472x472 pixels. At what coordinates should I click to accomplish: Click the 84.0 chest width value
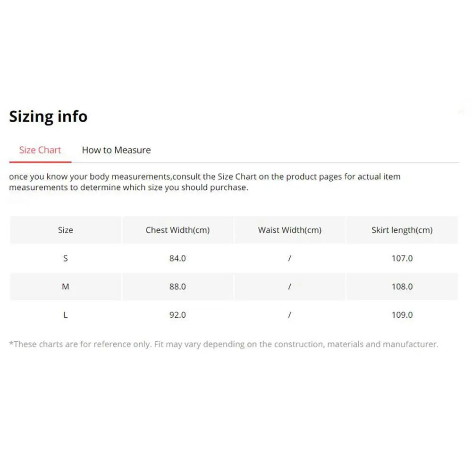(x=177, y=258)
